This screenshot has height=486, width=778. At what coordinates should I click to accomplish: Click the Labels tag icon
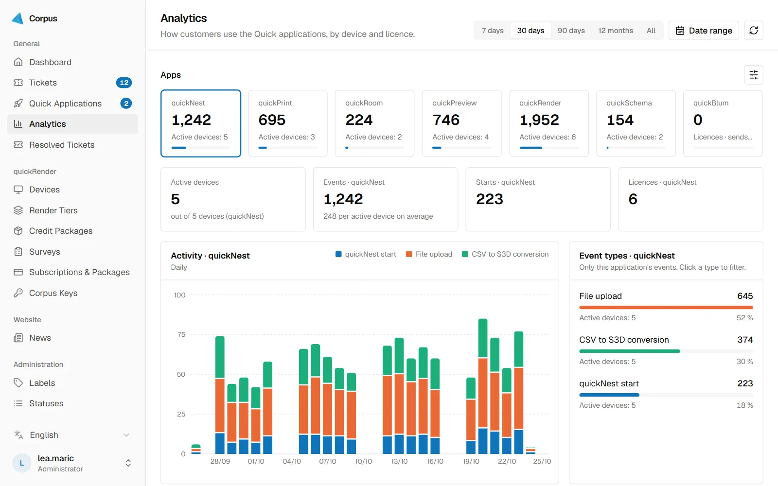[x=18, y=383]
